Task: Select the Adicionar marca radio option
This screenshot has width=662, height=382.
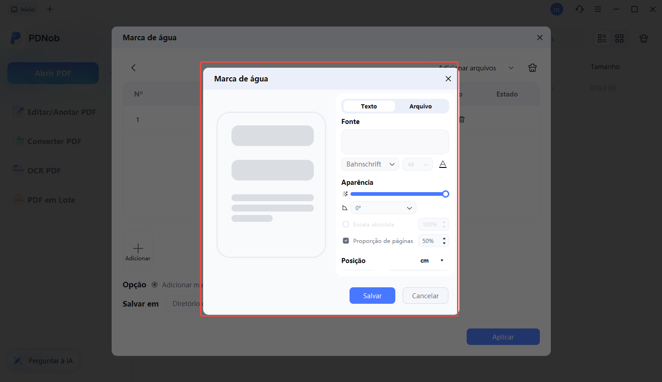Action: click(x=155, y=285)
